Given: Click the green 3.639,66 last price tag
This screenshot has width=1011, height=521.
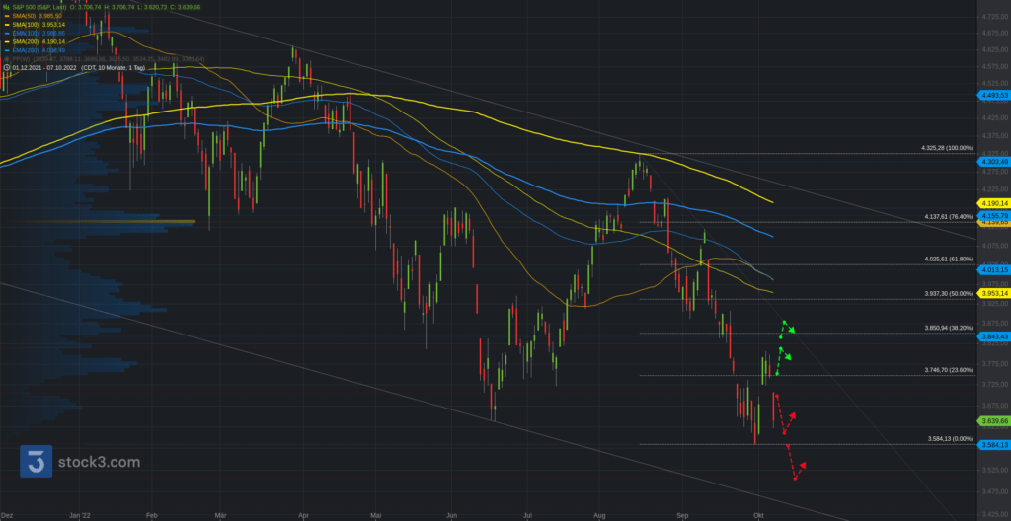Looking at the screenshot, I should tap(993, 421).
